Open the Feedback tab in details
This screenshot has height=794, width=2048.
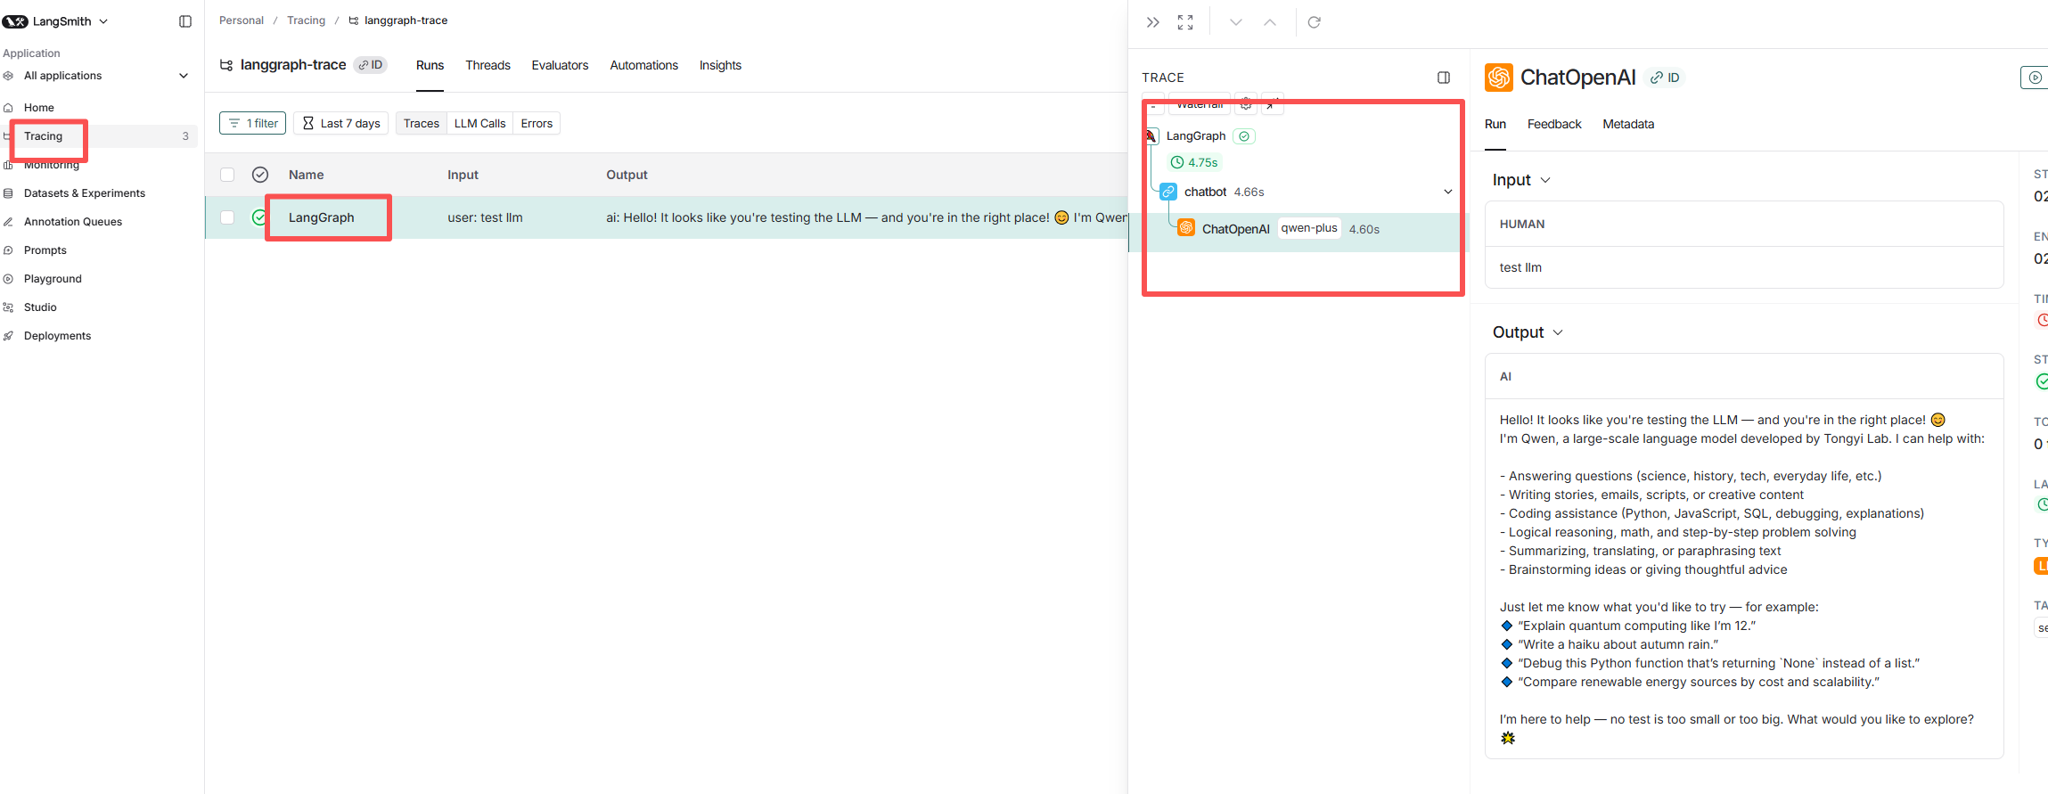[1554, 124]
